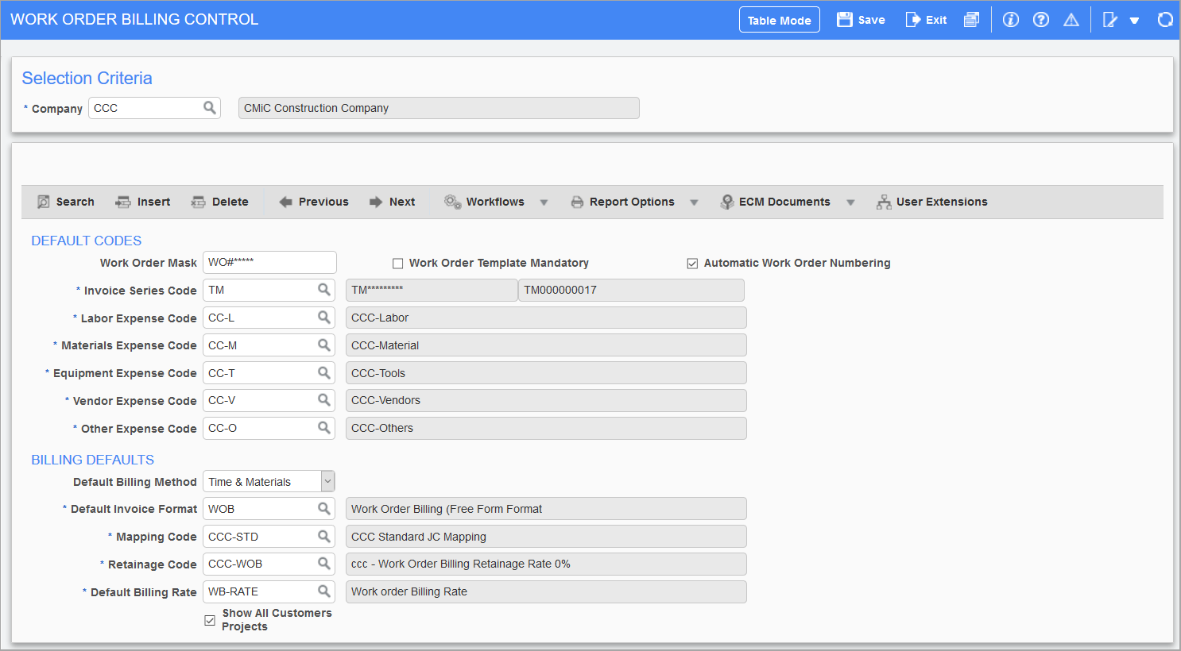
Task: Click the refresh icon in header
Action: pyautogui.click(x=1165, y=20)
